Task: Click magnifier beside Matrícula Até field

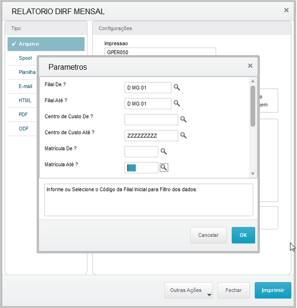Action: coord(164,168)
